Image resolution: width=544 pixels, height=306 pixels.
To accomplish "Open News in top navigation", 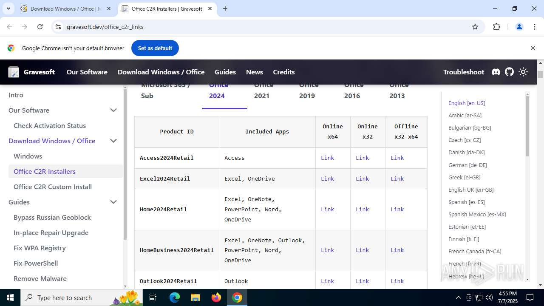I will tap(255, 72).
